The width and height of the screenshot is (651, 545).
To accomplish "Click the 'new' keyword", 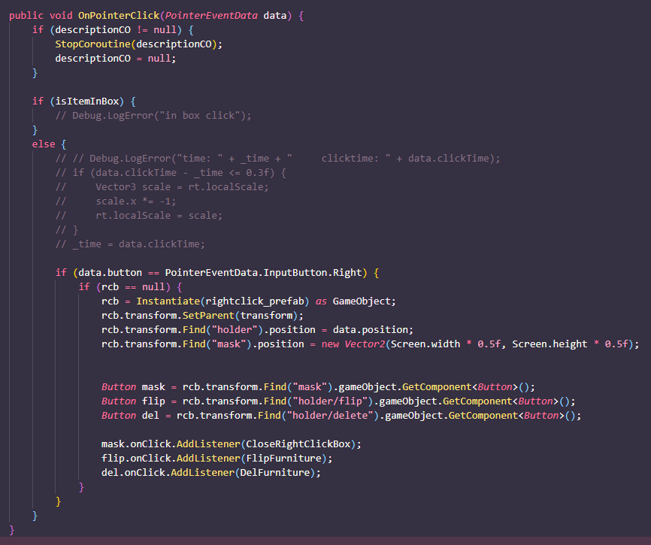I will click(x=330, y=344).
